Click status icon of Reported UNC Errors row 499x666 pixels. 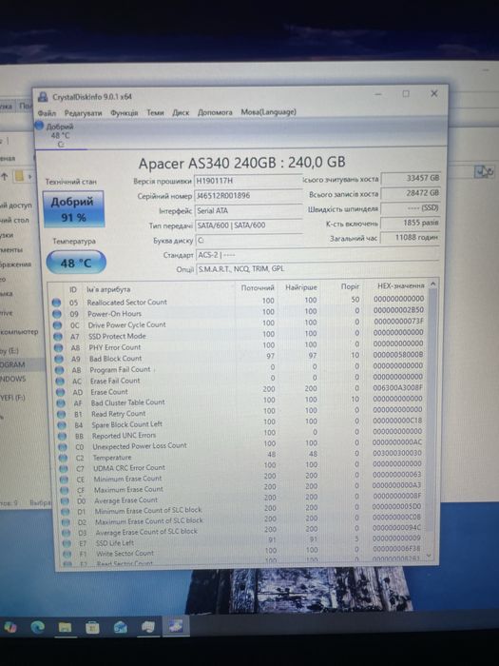tap(62, 436)
